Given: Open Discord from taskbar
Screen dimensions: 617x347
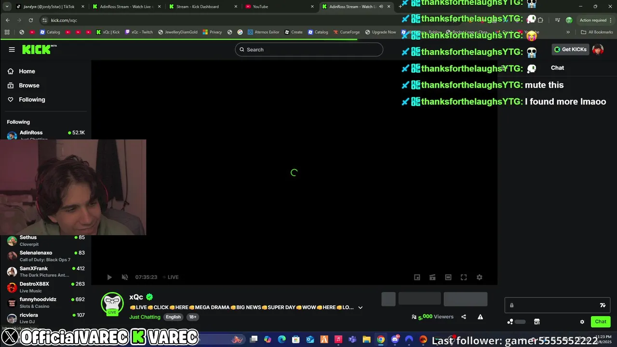Looking at the screenshot, I should (395, 339).
